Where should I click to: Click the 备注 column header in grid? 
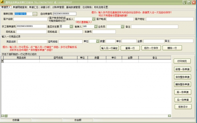coord(155,58)
